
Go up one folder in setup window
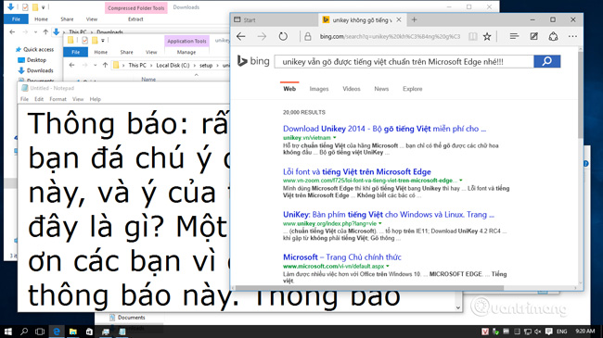[105, 66]
